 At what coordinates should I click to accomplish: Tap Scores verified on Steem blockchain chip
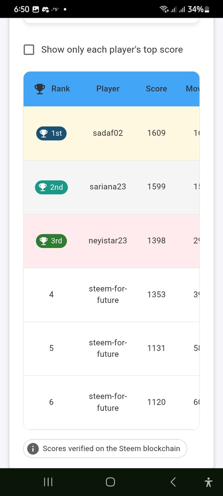[x=111, y=449]
